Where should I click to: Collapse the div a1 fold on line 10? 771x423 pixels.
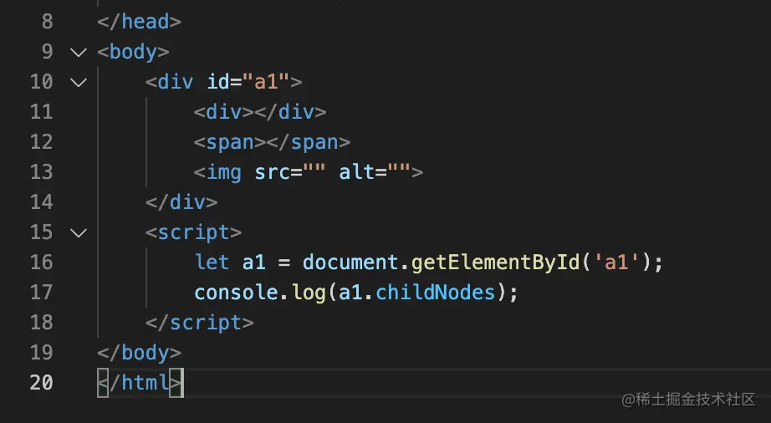tap(79, 82)
